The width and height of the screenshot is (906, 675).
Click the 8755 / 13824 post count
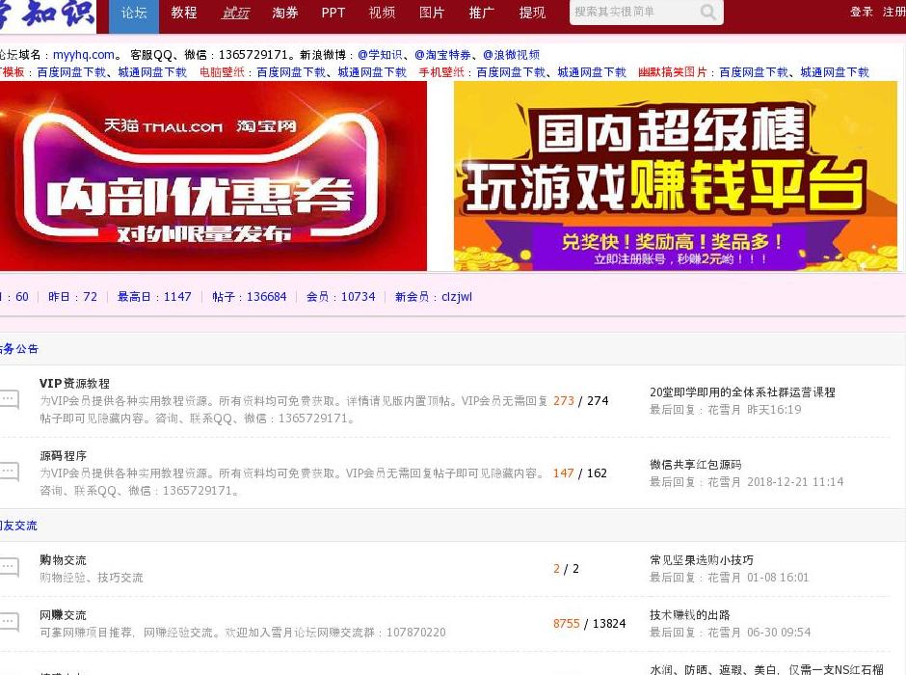click(589, 623)
